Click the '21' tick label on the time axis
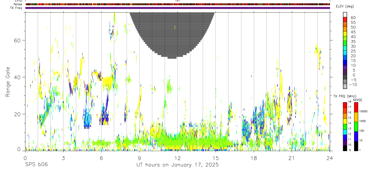Screen dimensions: 371x171 tap(292, 158)
